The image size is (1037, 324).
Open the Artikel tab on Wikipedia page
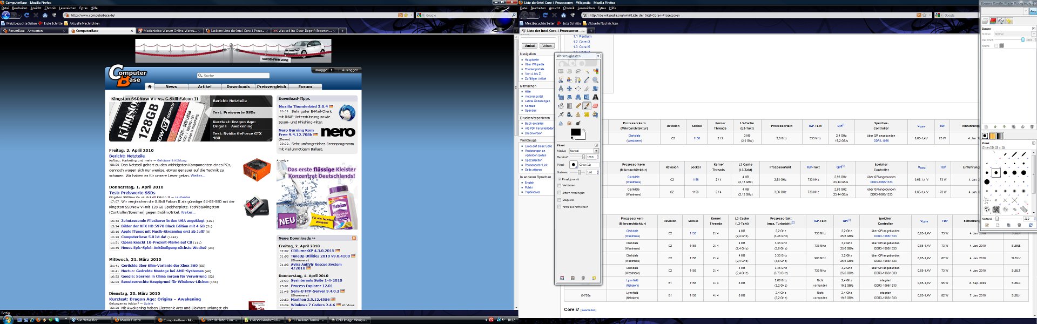point(530,46)
